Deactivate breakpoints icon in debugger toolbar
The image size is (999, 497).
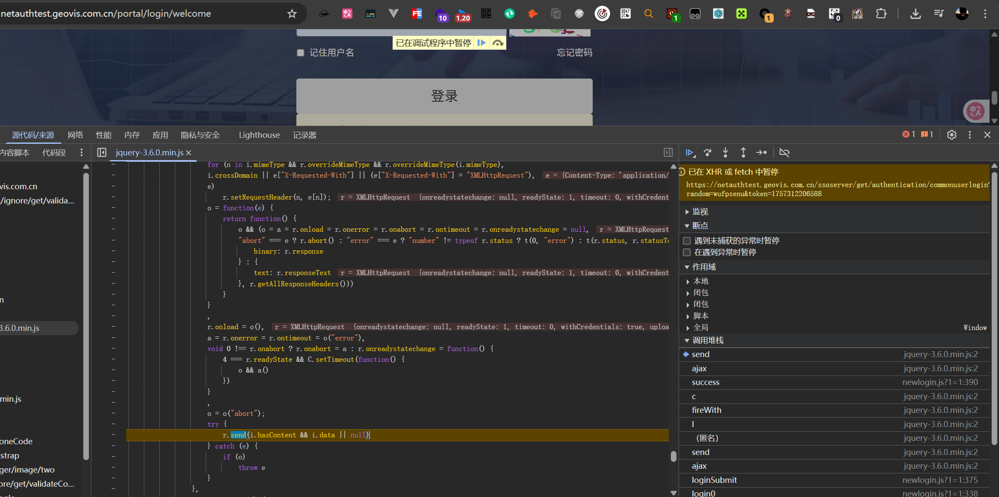click(x=784, y=152)
